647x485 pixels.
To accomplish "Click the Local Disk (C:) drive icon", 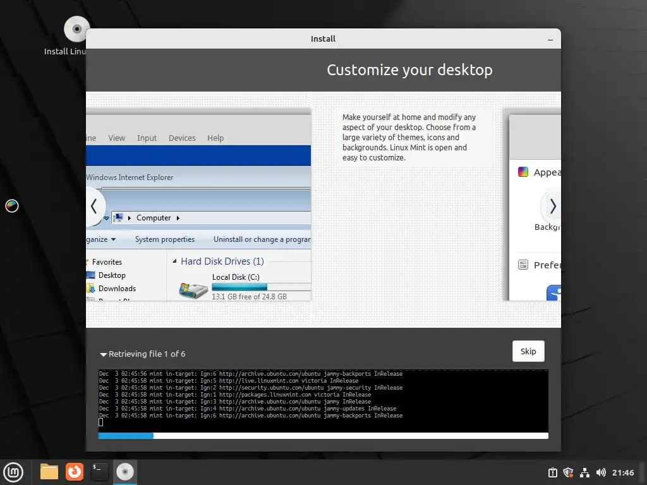I will point(193,290).
